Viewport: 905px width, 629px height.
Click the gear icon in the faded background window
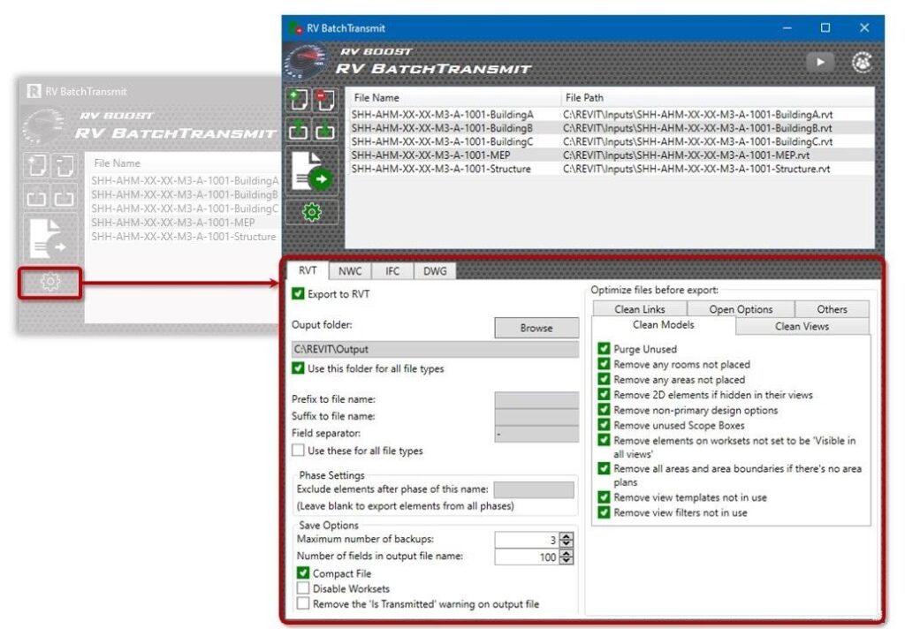(x=50, y=282)
